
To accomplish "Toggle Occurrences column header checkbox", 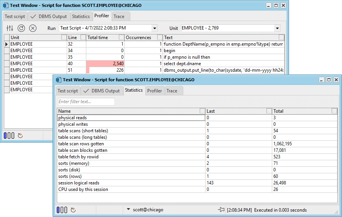I will point(160,38).
